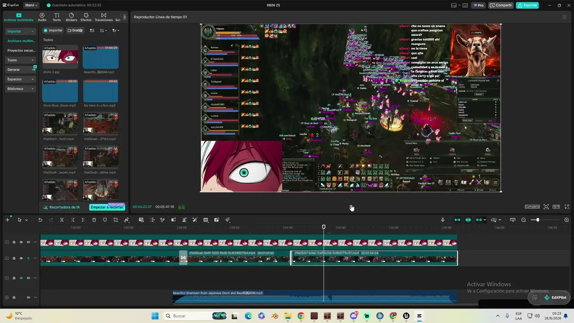Viewport: 574px width, 323px height.
Task: Delete the selected clip with the trash icon
Action: coord(94,220)
